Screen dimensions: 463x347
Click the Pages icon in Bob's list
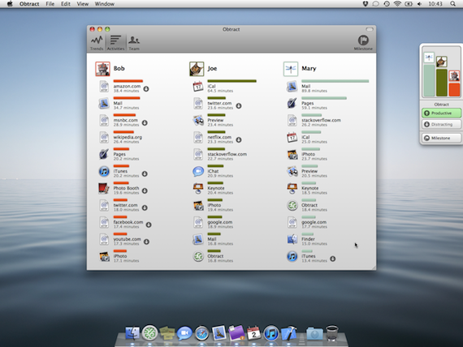click(x=104, y=154)
